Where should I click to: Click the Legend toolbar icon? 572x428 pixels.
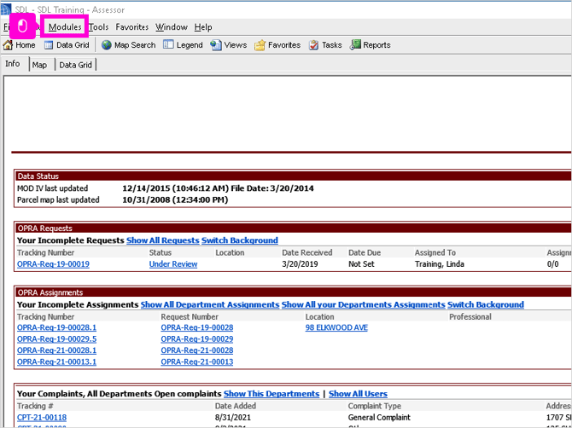pos(168,45)
